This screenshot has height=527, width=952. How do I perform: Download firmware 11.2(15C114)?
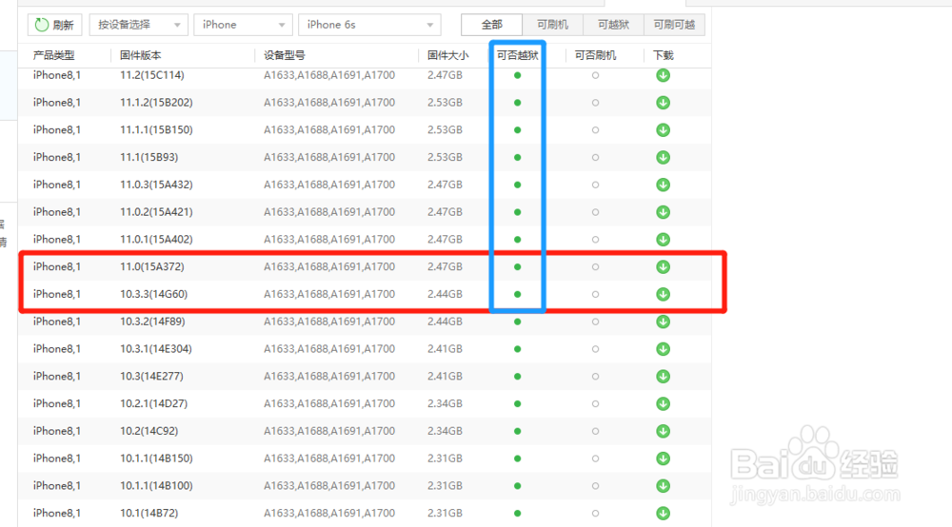(663, 75)
